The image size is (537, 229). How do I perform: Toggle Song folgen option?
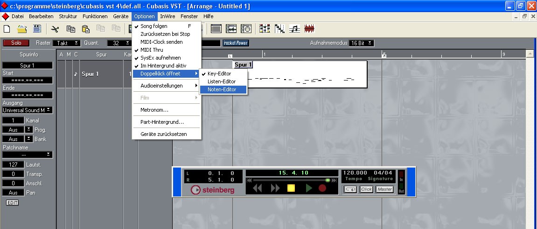click(167, 26)
